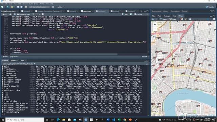The image size is (217, 122).
Task: Create a new file from the toolbar
Action: coord(2,7)
